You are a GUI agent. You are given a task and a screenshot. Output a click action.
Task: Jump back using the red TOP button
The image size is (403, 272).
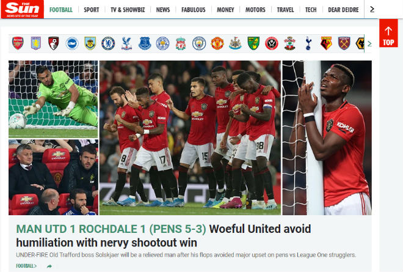(388, 33)
